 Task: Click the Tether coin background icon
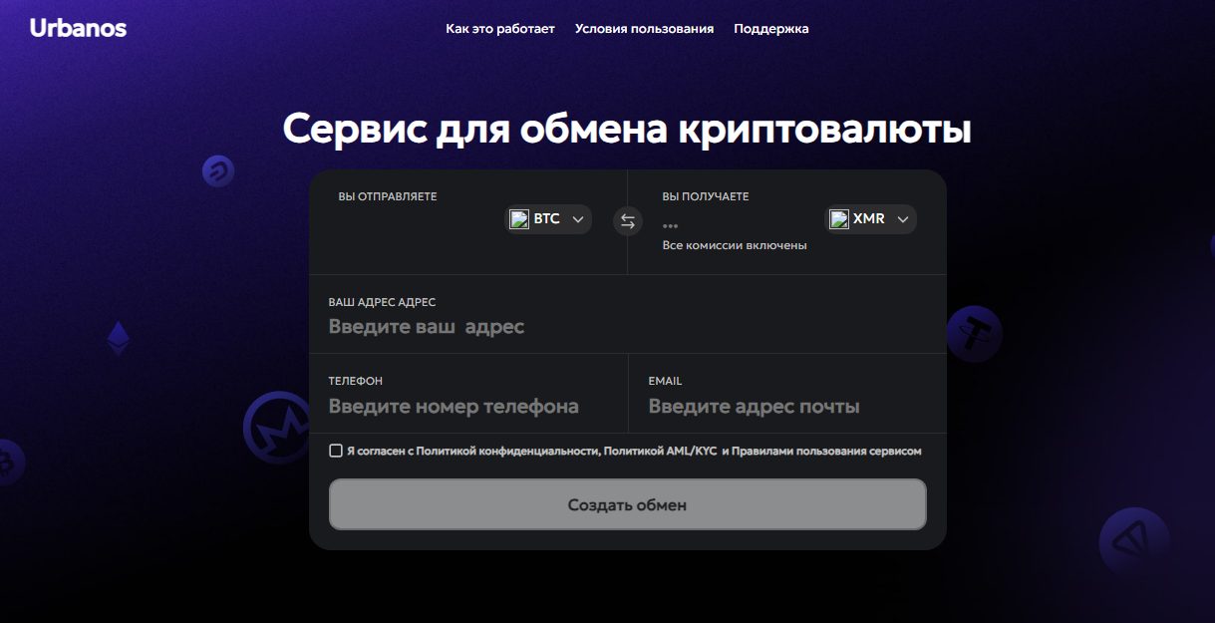(x=974, y=333)
